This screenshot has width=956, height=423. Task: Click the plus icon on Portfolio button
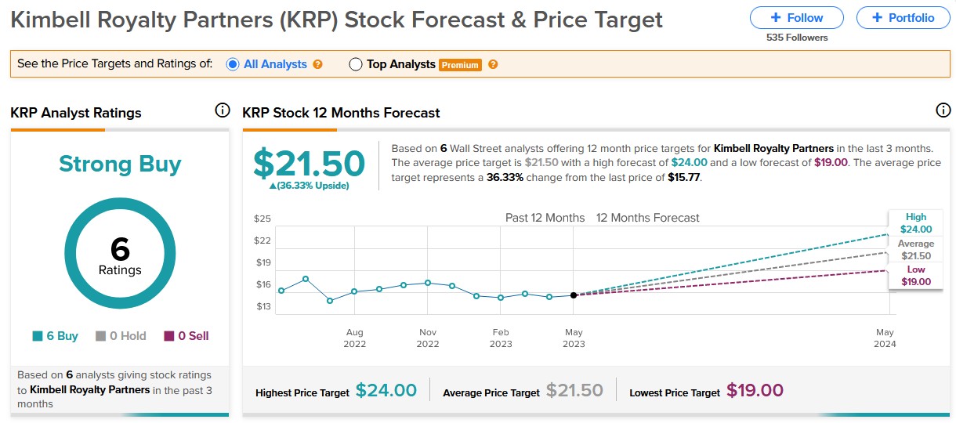point(877,17)
